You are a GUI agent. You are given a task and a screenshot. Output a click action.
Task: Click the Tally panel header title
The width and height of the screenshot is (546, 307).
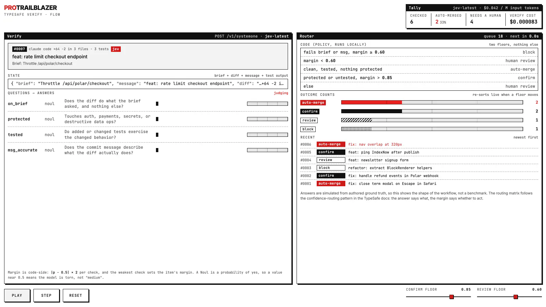click(415, 8)
